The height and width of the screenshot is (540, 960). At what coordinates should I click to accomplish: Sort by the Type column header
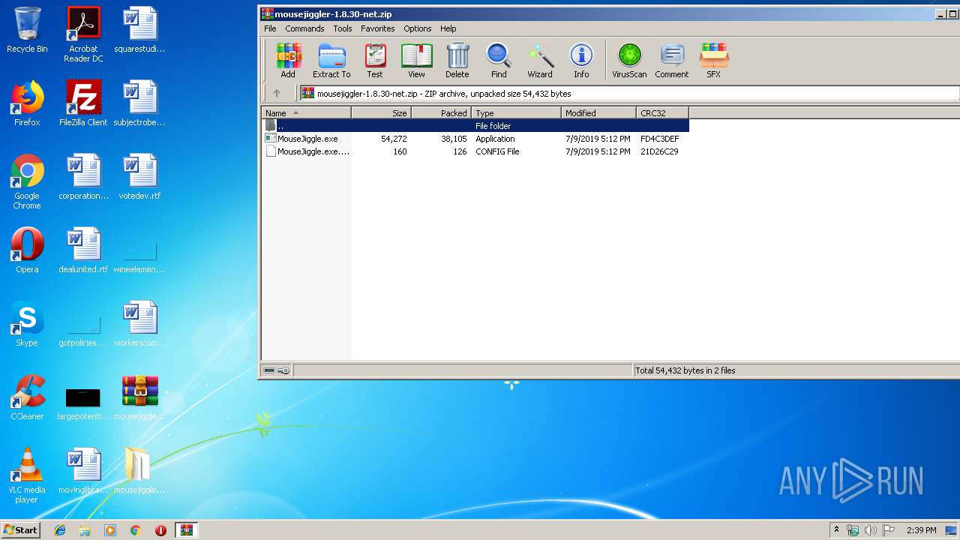point(516,113)
